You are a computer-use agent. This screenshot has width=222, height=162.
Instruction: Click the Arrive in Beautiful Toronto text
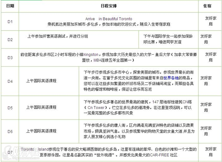[x=109, y=19]
